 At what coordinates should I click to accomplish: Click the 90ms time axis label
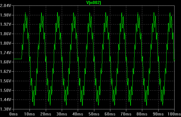(x=158, y=114)
